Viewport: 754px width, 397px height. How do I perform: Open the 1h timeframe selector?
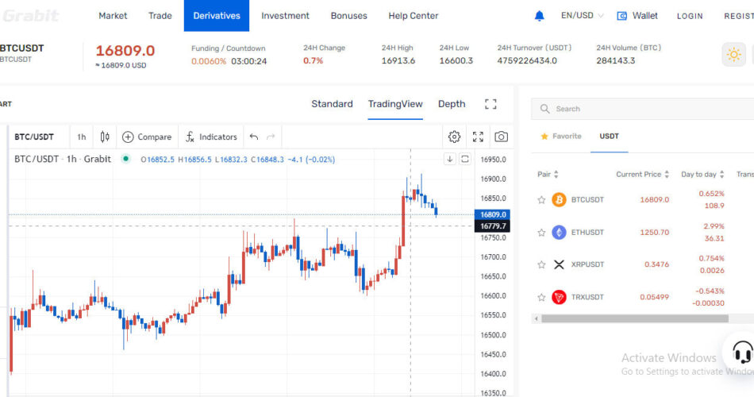click(x=82, y=137)
